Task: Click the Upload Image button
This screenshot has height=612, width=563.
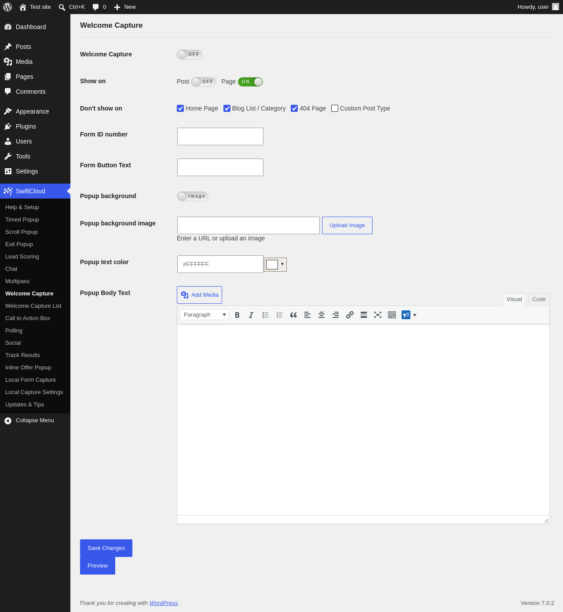Action: (347, 225)
